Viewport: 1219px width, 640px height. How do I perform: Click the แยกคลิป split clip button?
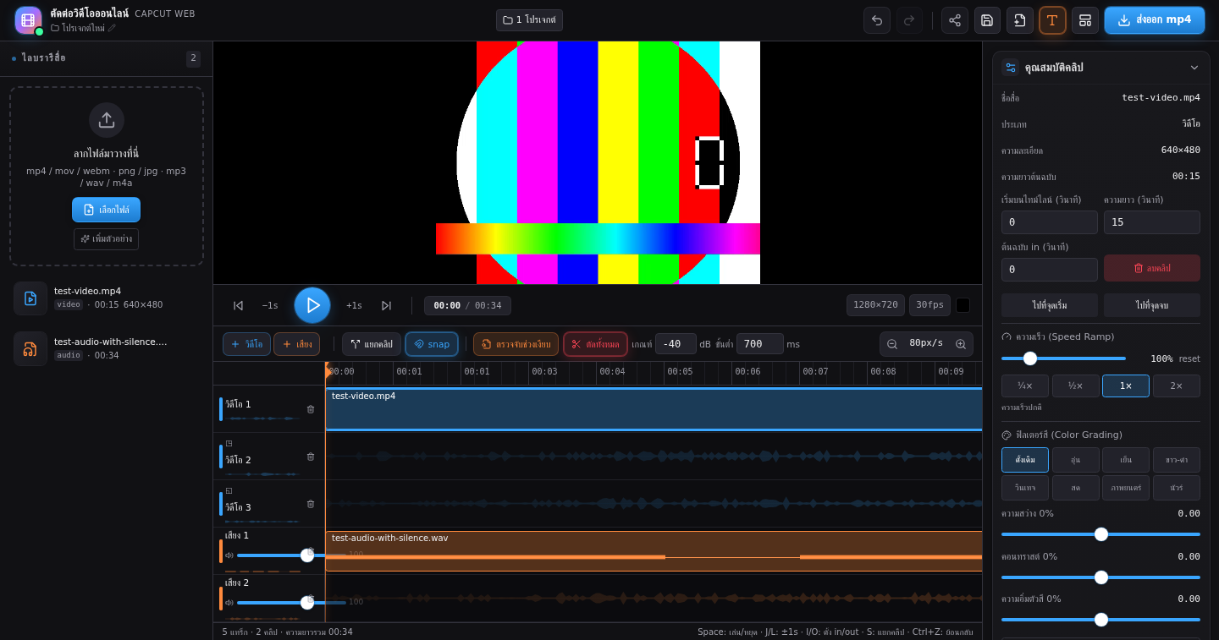tap(372, 344)
